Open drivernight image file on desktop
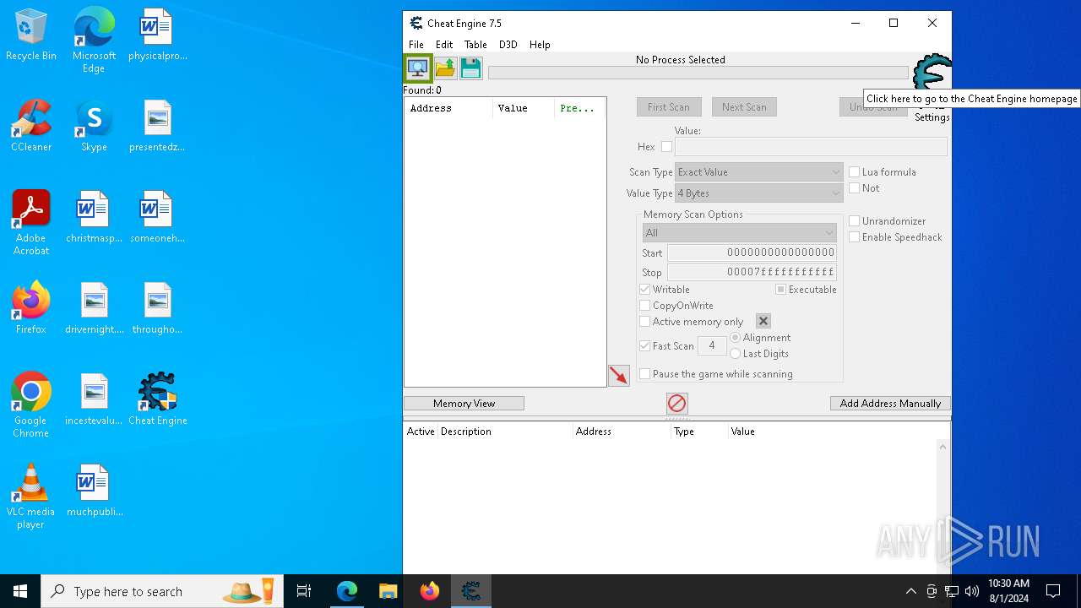The height and width of the screenshot is (608, 1081). coord(94,308)
